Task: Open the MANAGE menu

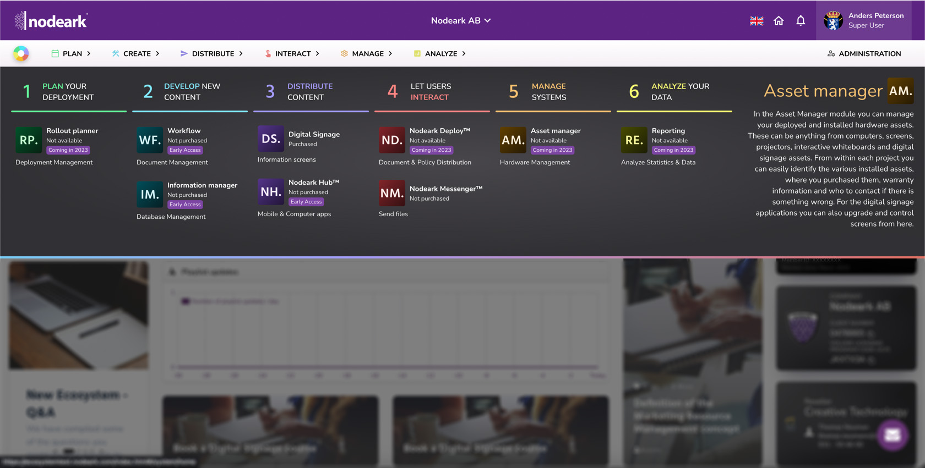Action: click(368, 53)
